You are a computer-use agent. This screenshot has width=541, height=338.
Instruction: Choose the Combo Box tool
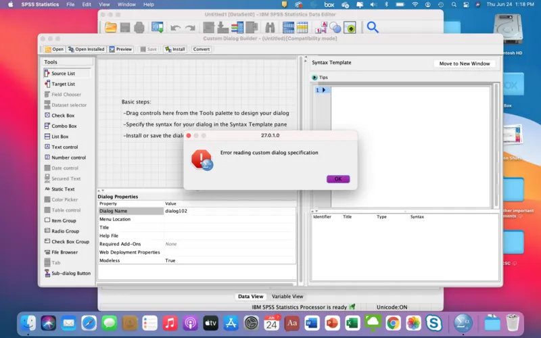[x=60, y=126]
